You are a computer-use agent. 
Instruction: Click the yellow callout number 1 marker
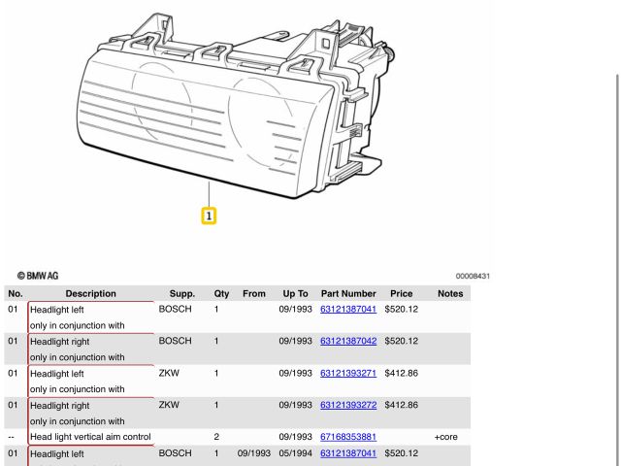pyautogui.click(x=209, y=216)
